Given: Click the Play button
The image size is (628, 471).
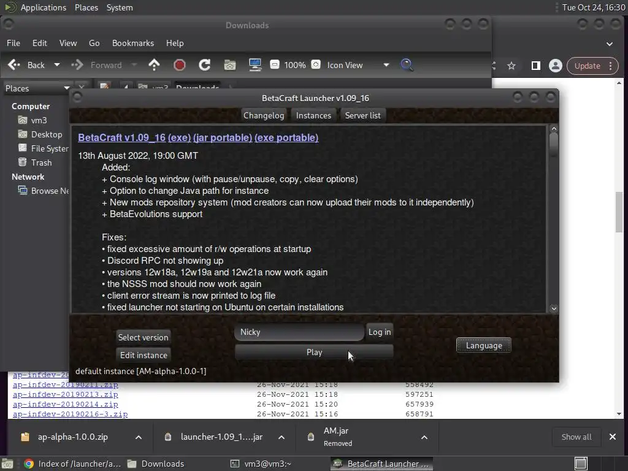Looking at the screenshot, I should [315, 352].
